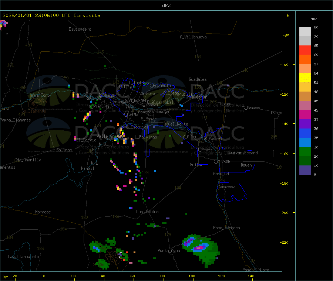Click the Nihuil place label
The width and height of the screenshot is (333, 281).
88,168
